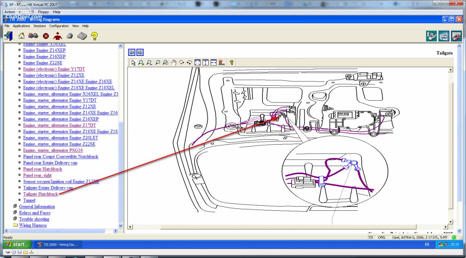Click the car on lift icon top right
The image size is (466, 258).
444,36
